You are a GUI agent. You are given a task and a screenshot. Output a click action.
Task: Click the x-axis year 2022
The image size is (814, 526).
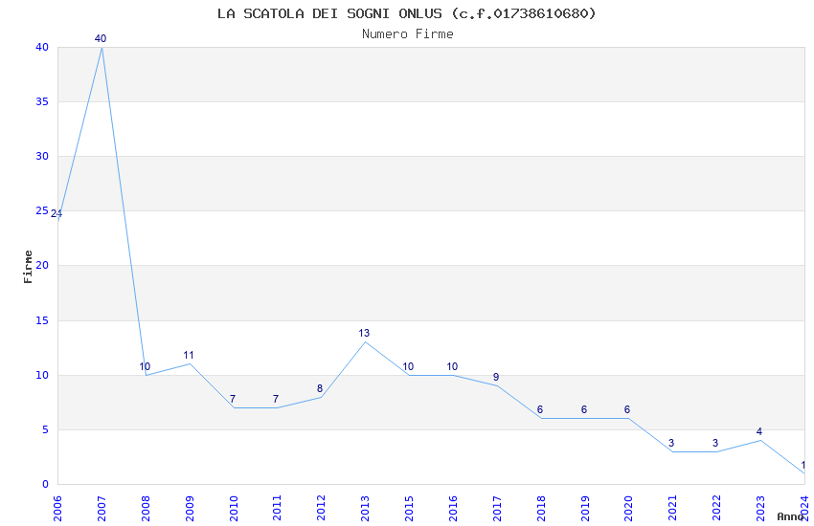coord(716,508)
